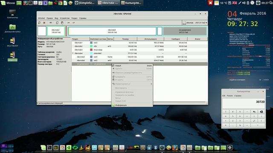273x153 pixels.
Task: Open the Домашняя папка desktop folder icon
Action: [x=12, y=28]
